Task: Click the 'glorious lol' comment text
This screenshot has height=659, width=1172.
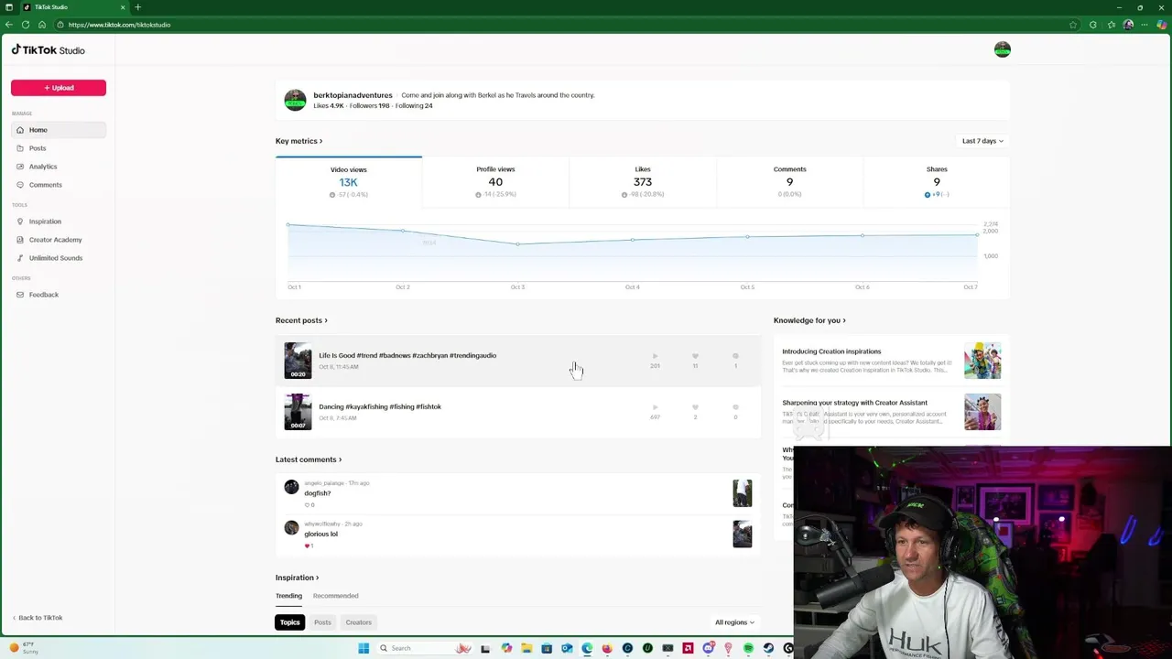Action: point(321,534)
